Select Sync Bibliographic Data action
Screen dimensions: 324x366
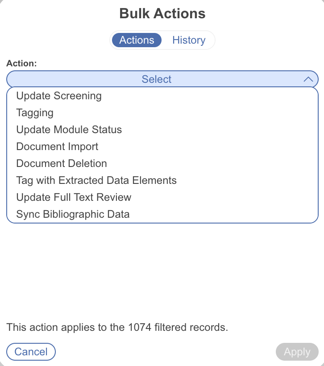click(73, 214)
